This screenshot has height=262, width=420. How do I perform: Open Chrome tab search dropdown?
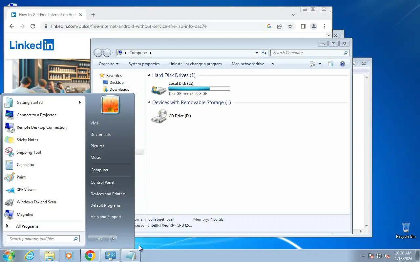[x=293, y=15]
